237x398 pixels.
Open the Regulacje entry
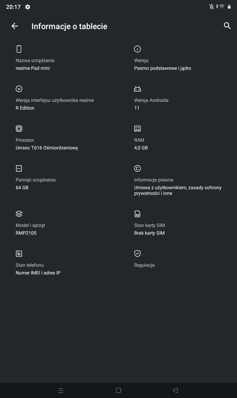(144, 265)
